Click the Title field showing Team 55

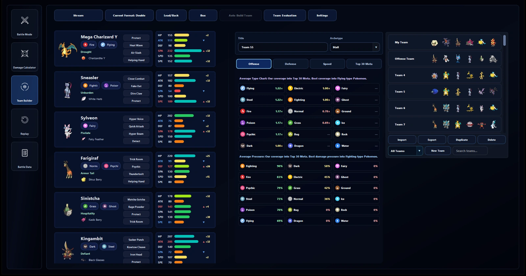tap(283, 47)
